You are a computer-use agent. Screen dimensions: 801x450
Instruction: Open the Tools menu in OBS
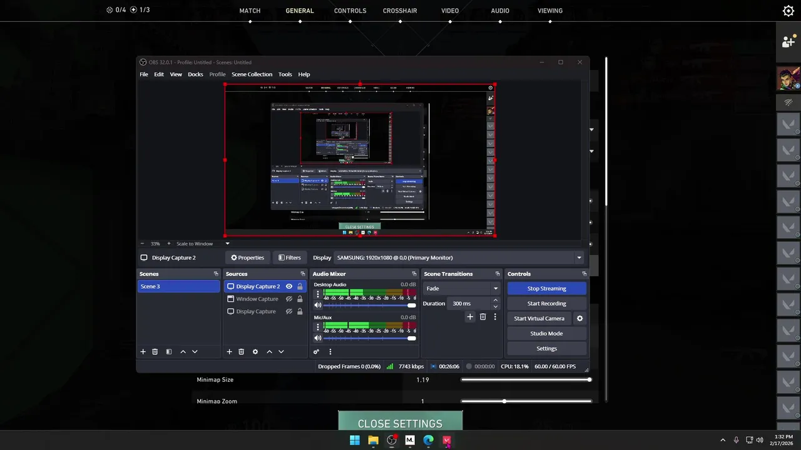coord(285,74)
